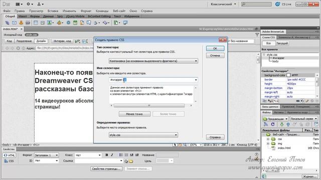Open the Вставка menu

pyautogui.click(x=53, y=11)
